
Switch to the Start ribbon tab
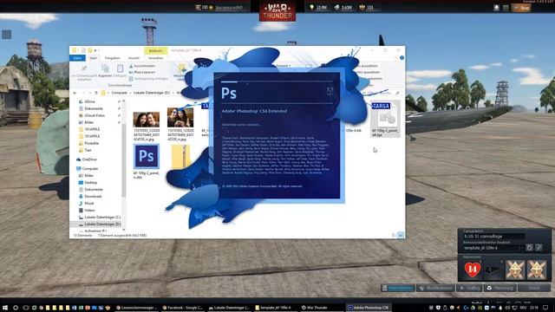coord(93,58)
